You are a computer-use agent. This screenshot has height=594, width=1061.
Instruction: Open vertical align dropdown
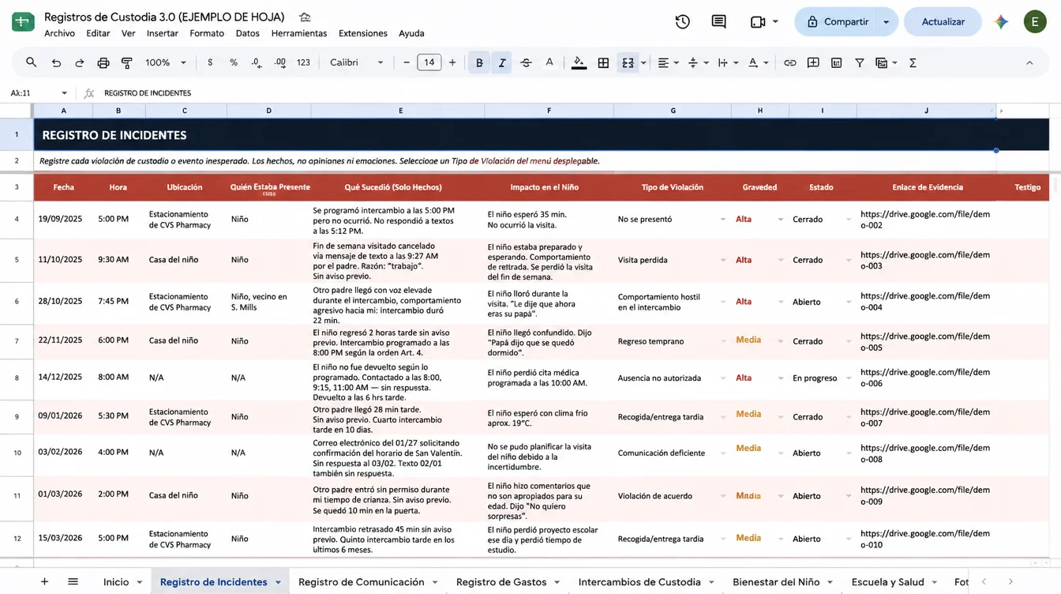click(698, 62)
